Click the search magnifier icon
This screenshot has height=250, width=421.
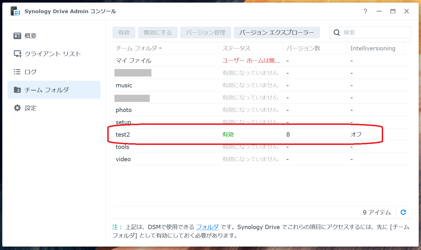tap(336, 32)
